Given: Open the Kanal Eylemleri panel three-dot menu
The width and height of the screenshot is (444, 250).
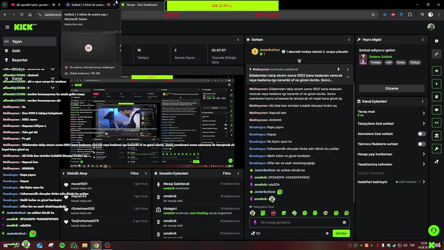Looking at the screenshot, I should pos(422,101).
